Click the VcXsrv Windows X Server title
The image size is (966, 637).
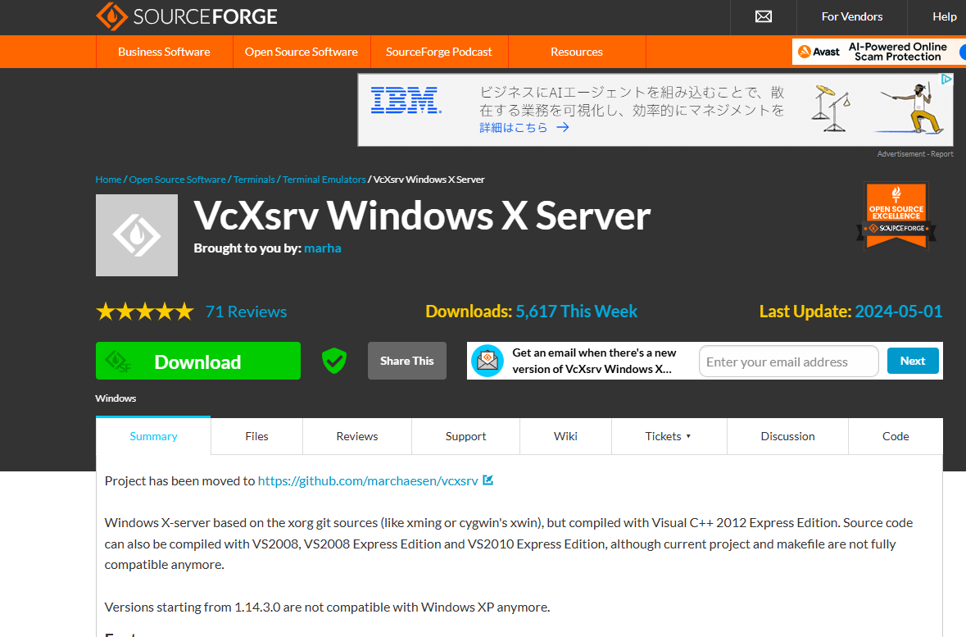[x=422, y=216]
